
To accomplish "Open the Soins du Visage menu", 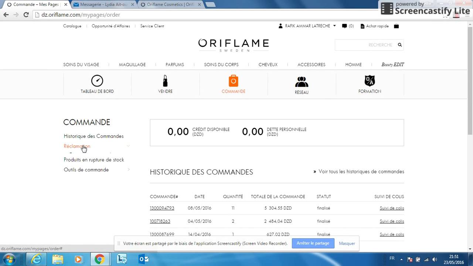I will tap(81, 64).
